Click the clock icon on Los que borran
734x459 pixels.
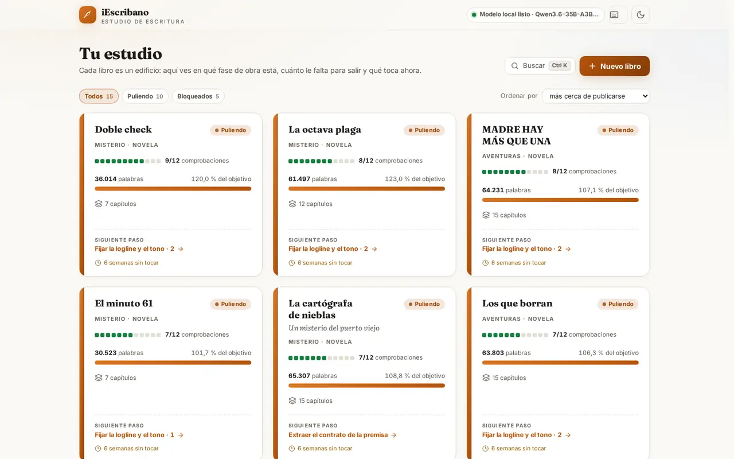tap(486, 449)
